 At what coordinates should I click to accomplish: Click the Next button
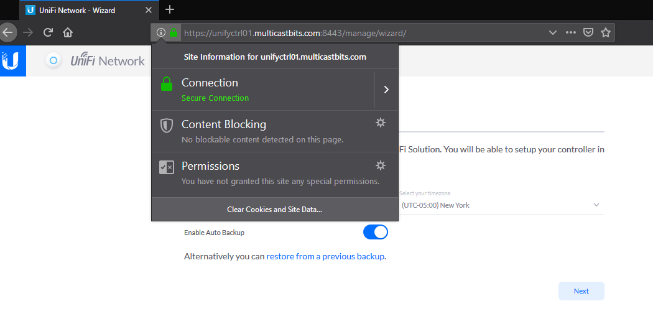(581, 291)
